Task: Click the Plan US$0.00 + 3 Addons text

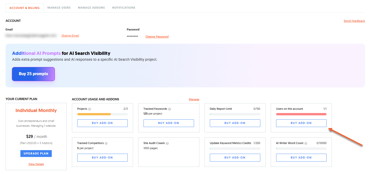Action: point(36,143)
